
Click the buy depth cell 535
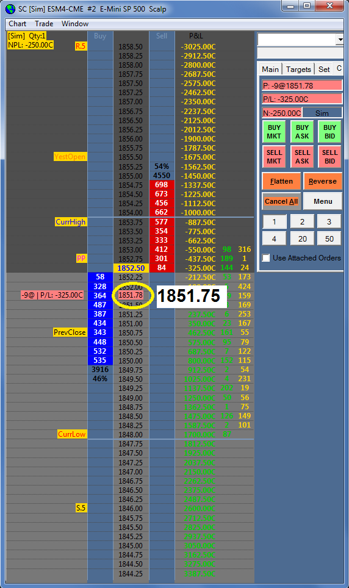pyautogui.click(x=100, y=360)
